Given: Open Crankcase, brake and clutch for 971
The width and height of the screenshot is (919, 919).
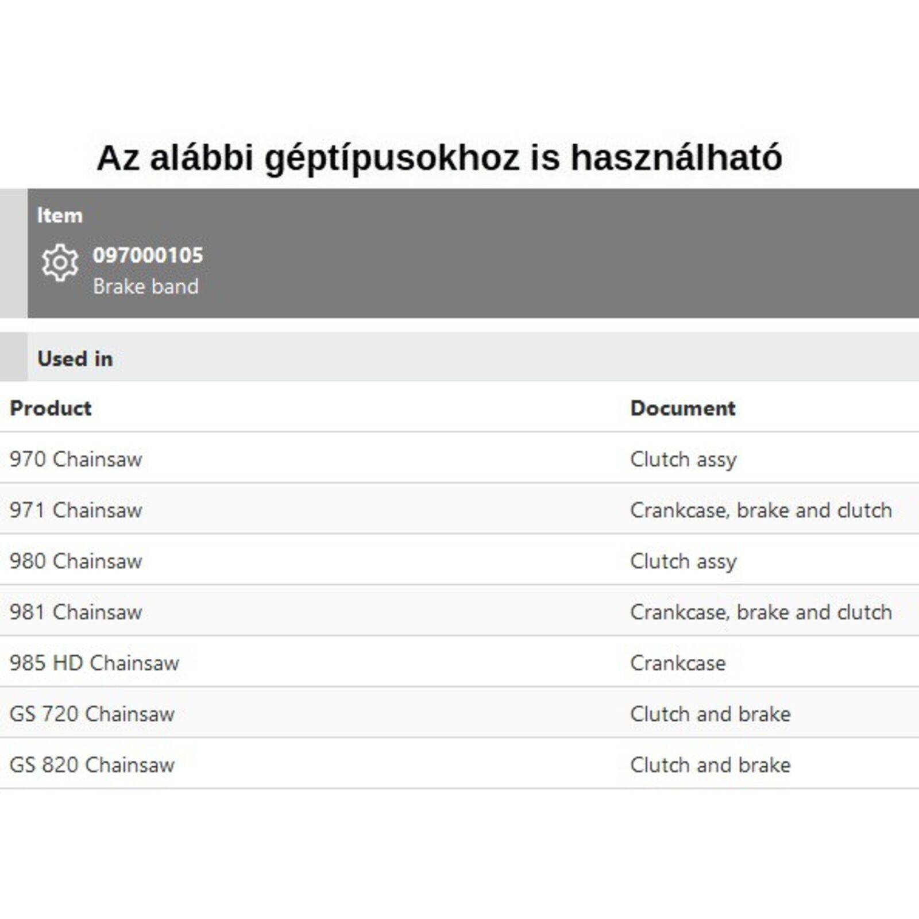Looking at the screenshot, I should 761,510.
